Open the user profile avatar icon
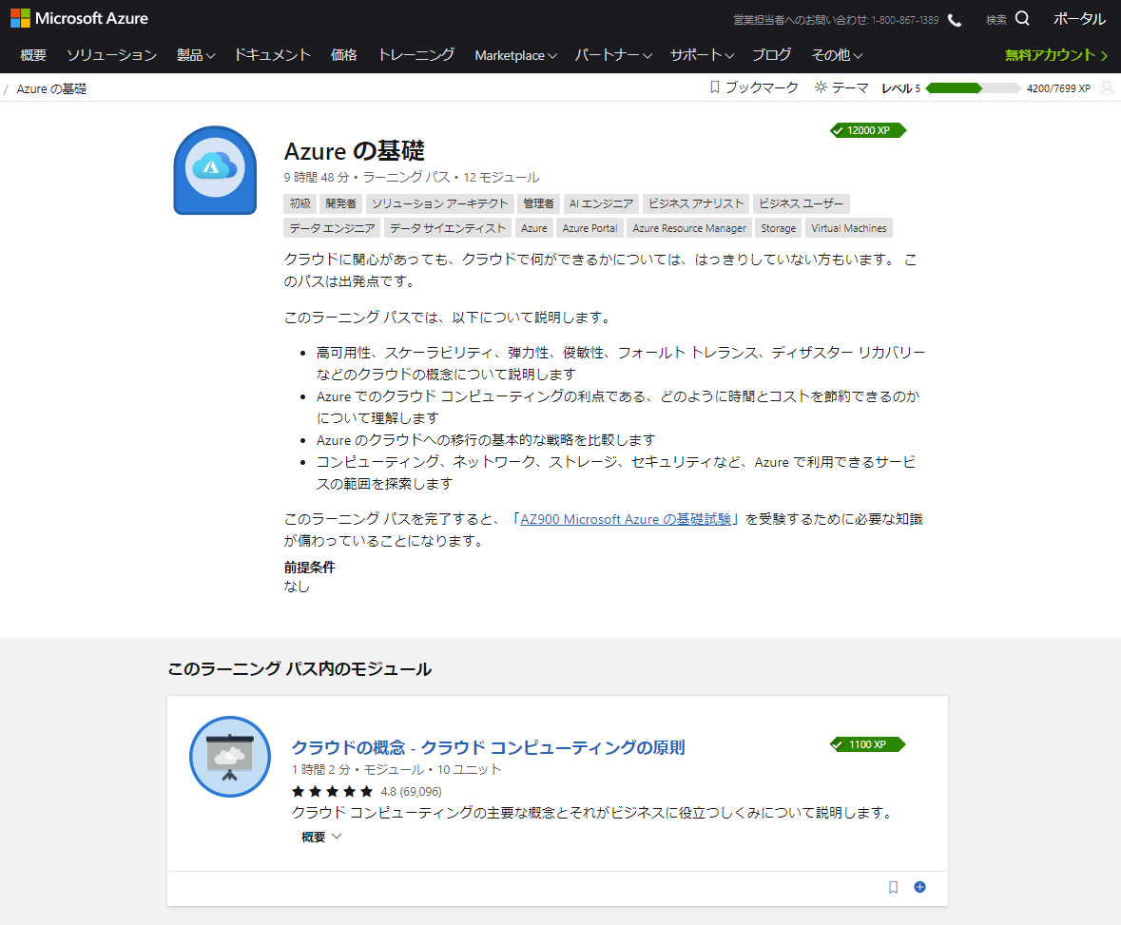Screen dimensions: 1121x925 click(x=1108, y=87)
